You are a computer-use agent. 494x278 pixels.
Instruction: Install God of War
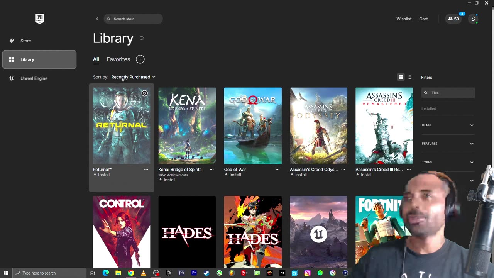click(233, 175)
